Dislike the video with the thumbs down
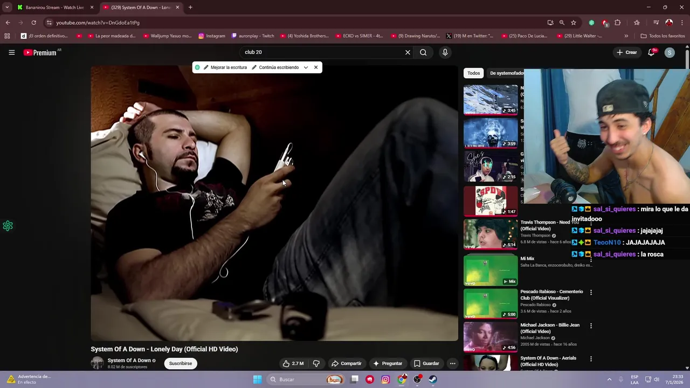The width and height of the screenshot is (690, 388). [316, 363]
